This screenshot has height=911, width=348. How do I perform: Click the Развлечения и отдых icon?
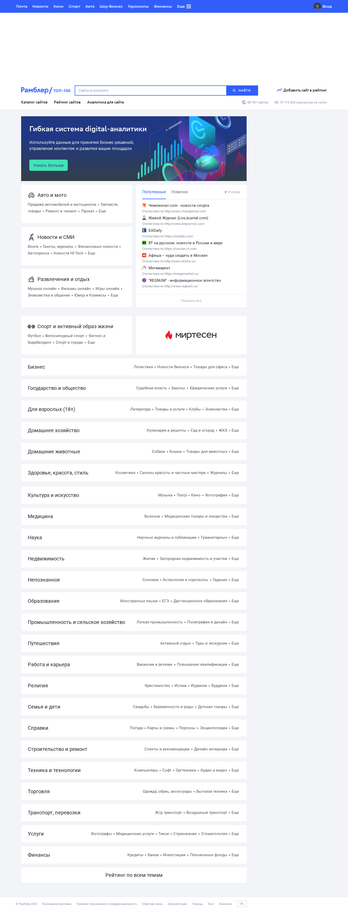31,279
